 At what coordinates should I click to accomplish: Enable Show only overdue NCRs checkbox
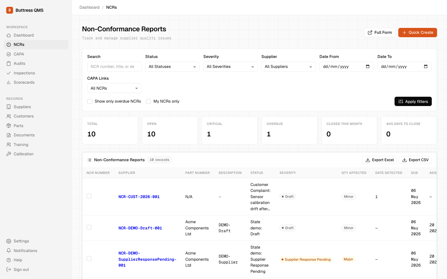click(90, 101)
